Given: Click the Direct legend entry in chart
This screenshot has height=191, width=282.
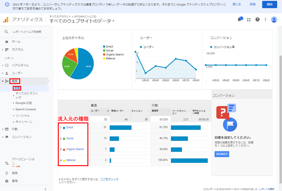Looking at the screenshot, I should (x=108, y=46).
